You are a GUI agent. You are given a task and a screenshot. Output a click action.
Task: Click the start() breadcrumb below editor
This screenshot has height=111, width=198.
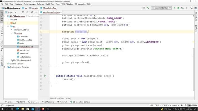click(68, 98)
